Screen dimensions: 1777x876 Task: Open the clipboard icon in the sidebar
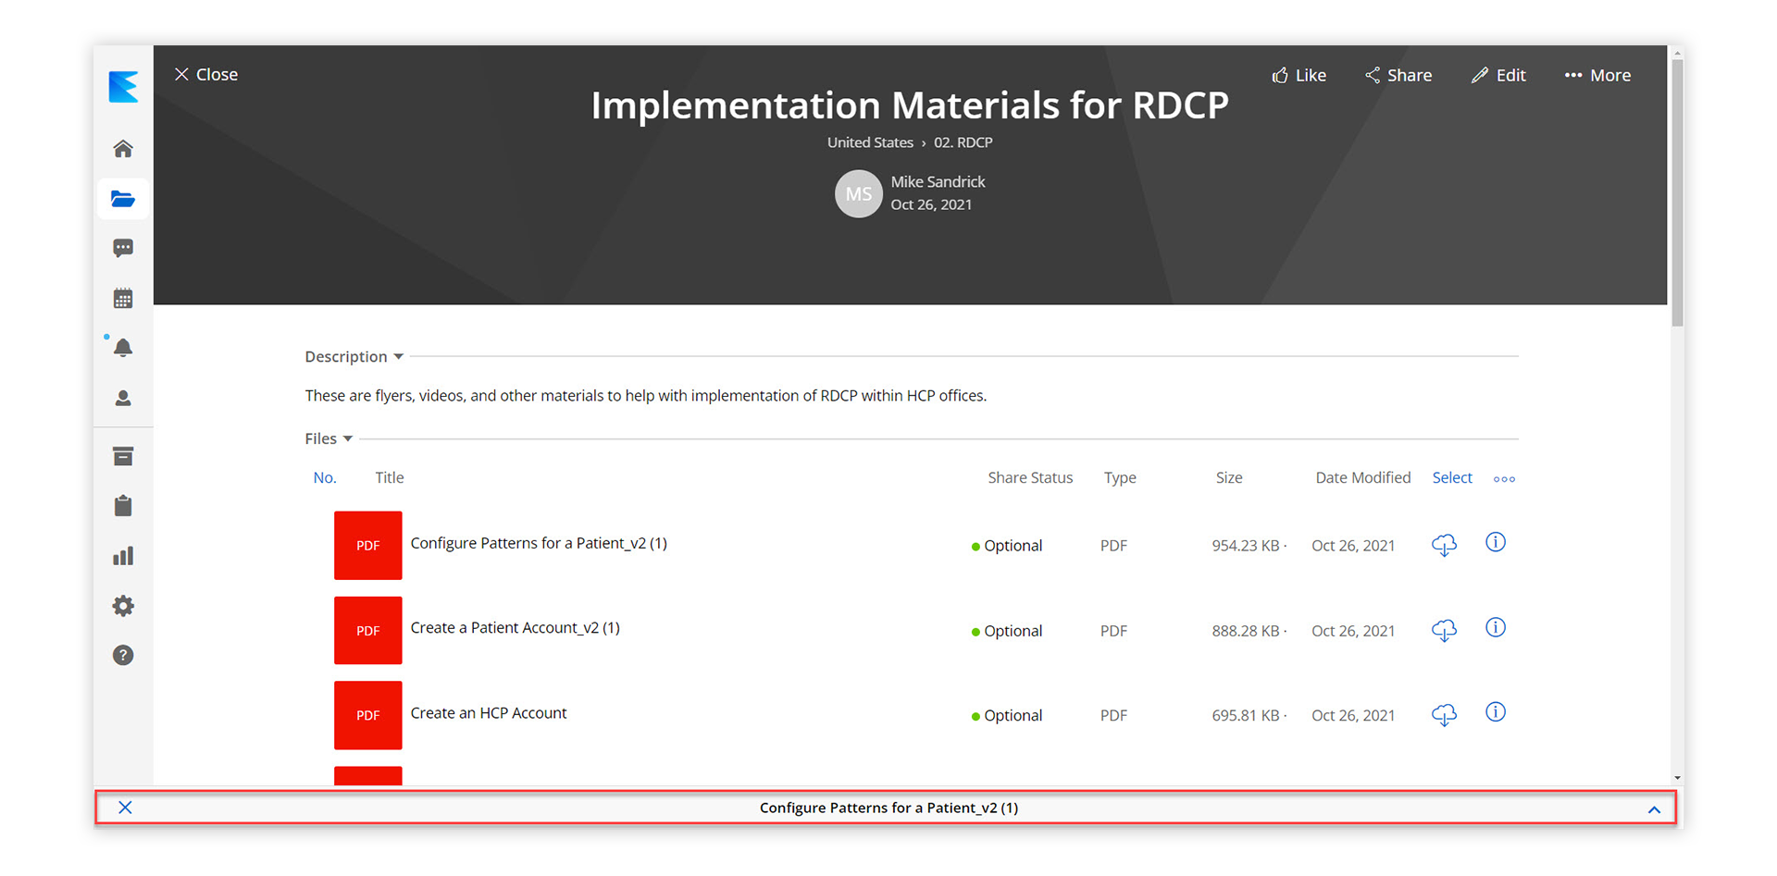click(123, 506)
